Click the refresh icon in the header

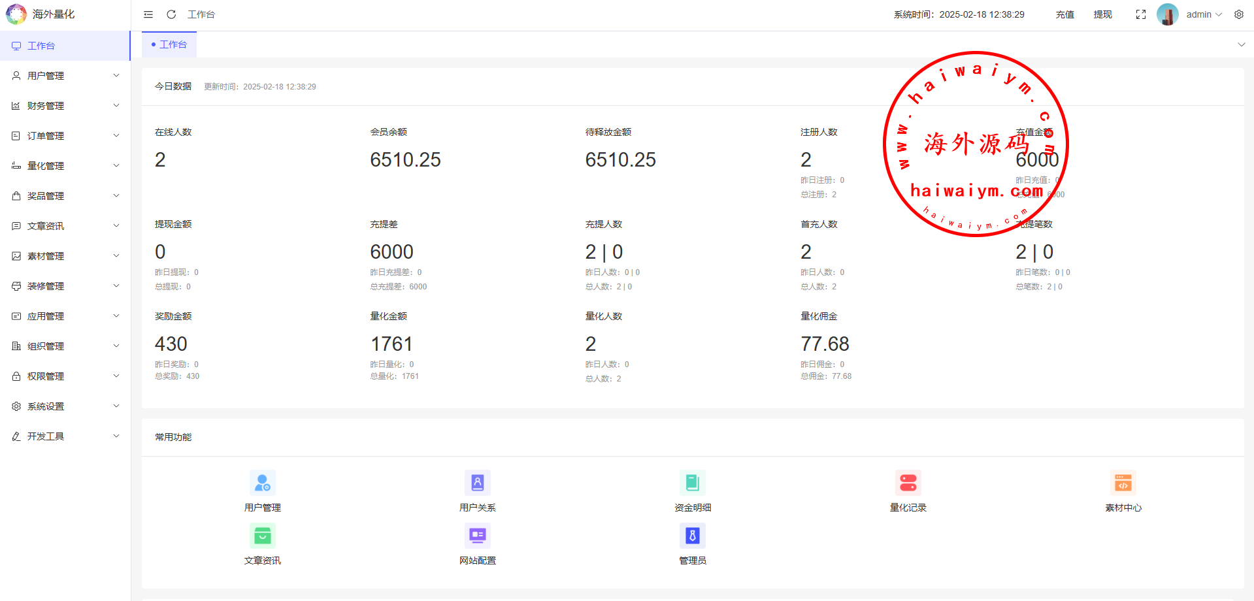tap(171, 14)
